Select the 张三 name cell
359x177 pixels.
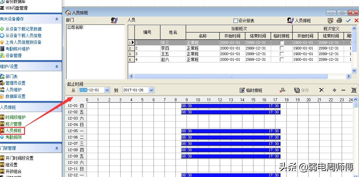[x=173, y=43]
